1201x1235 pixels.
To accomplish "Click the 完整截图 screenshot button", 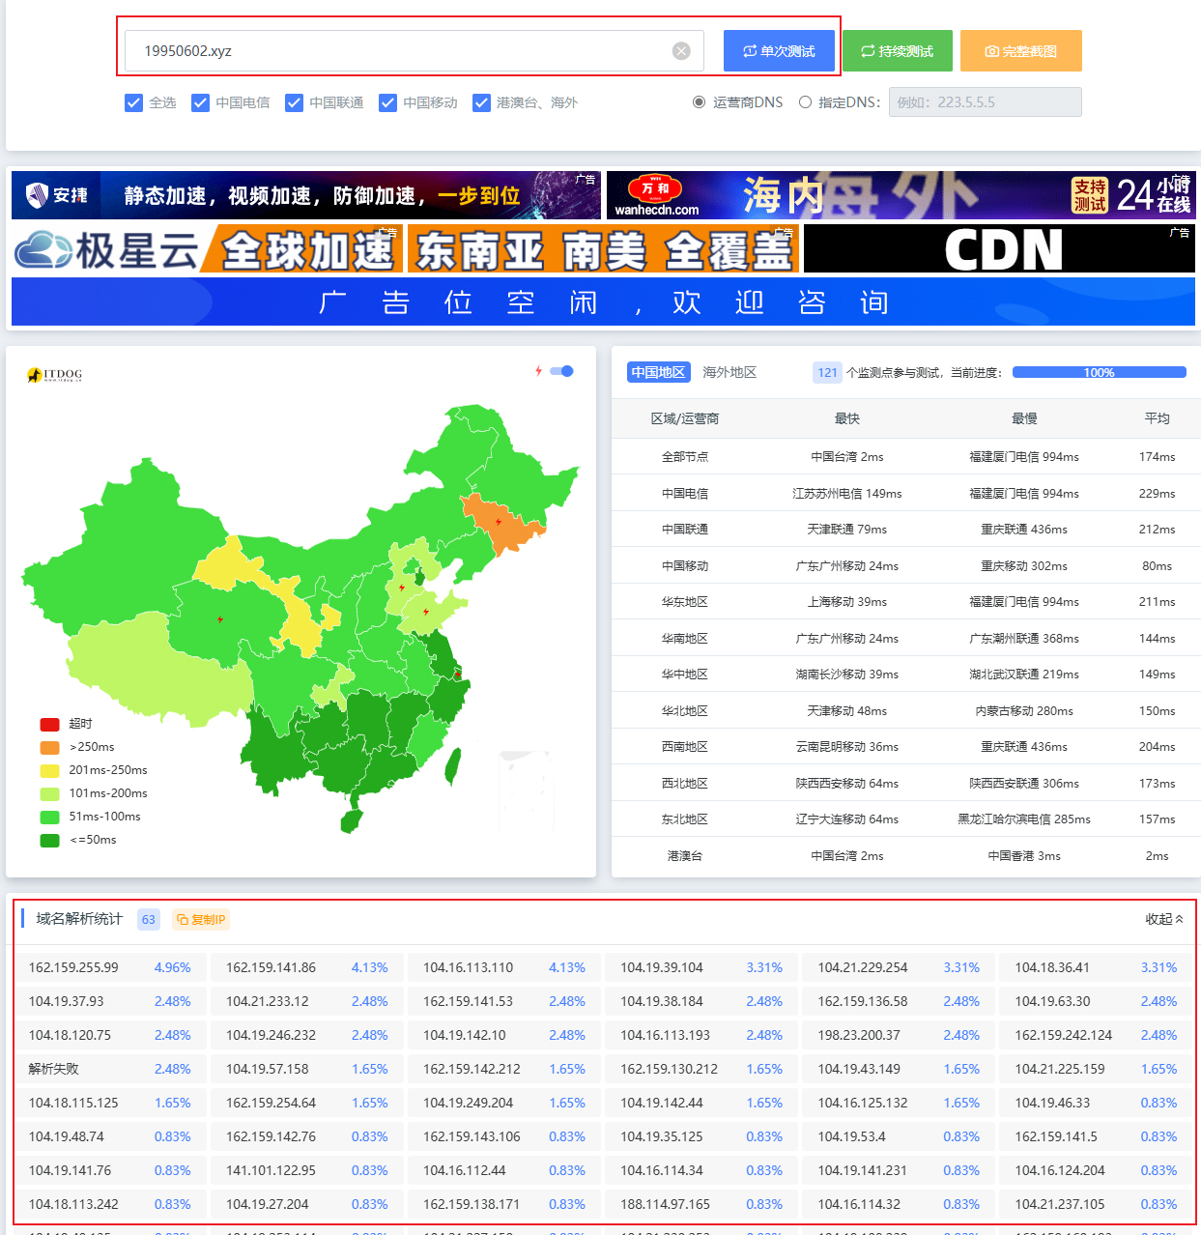I will click(1020, 51).
